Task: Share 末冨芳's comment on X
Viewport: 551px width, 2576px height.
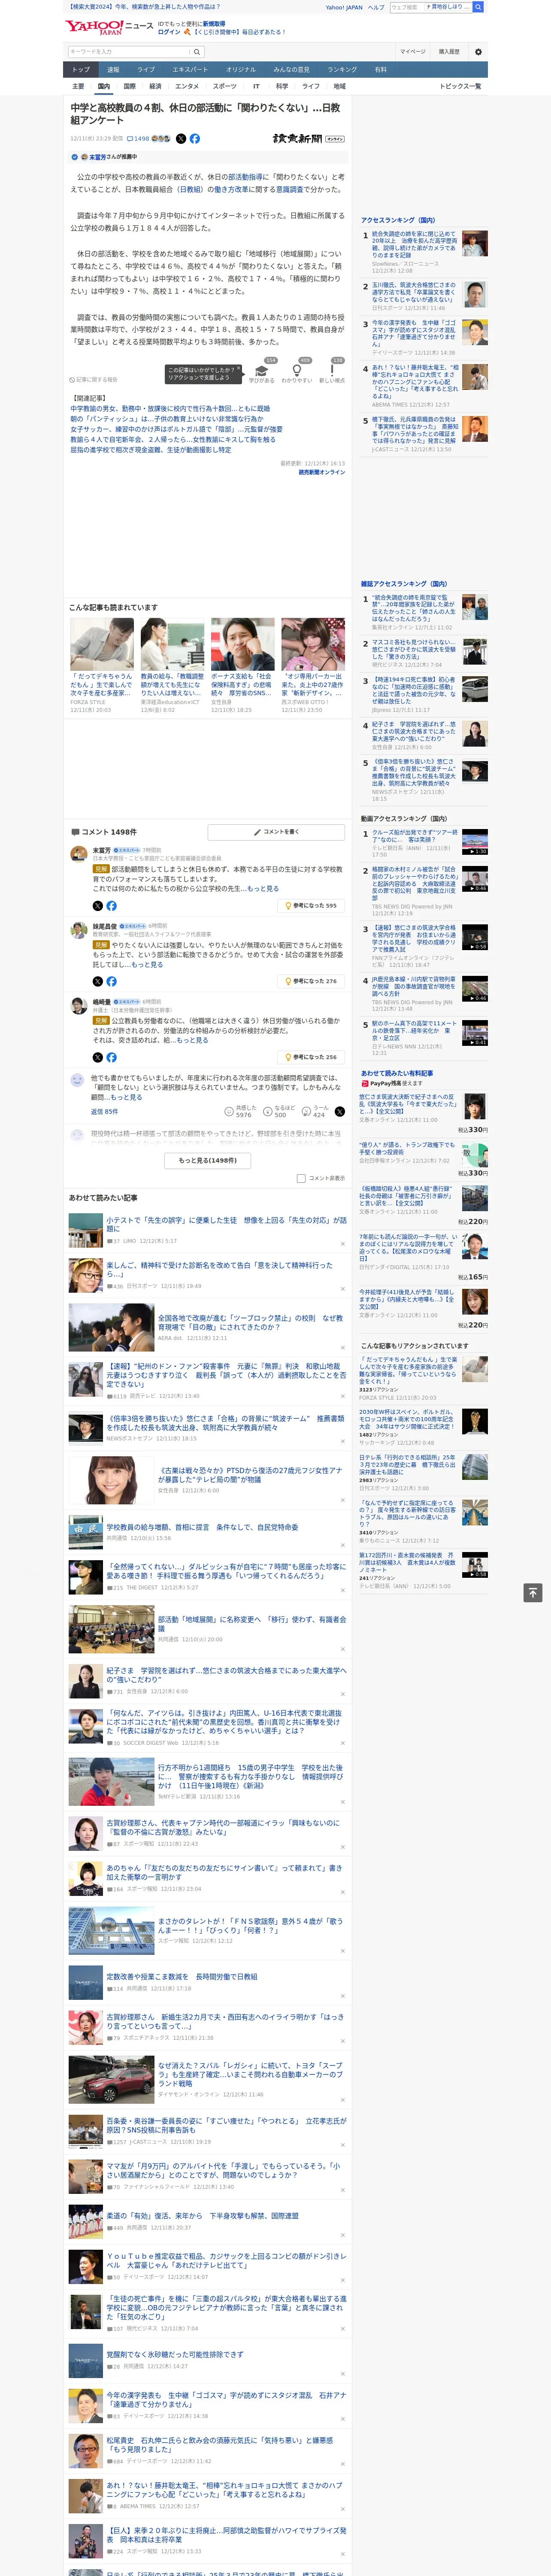Action: [x=98, y=906]
